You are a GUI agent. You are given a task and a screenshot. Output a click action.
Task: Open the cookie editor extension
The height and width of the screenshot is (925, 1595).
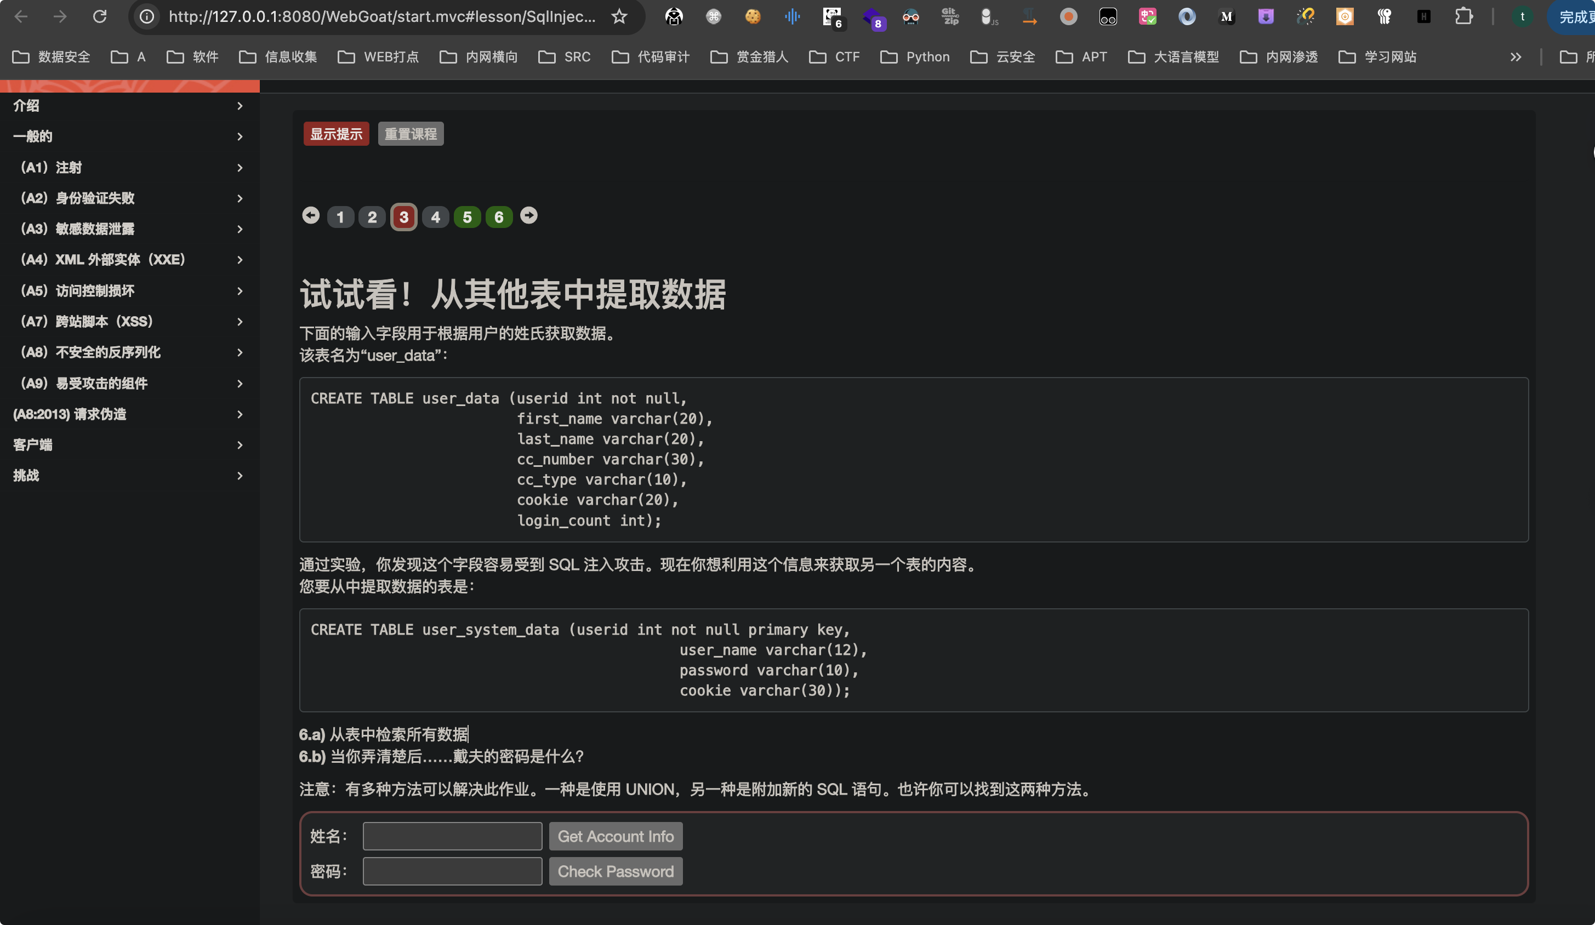pos(753,16)
